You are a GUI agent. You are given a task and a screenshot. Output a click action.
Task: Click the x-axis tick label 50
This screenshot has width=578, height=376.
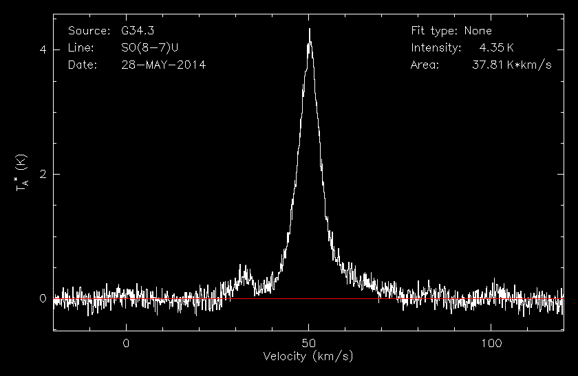coord(308,344)
